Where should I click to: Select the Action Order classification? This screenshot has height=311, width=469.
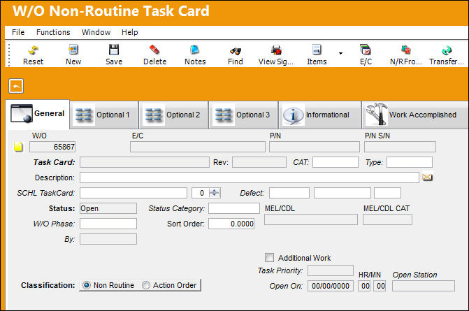[146, 285]
